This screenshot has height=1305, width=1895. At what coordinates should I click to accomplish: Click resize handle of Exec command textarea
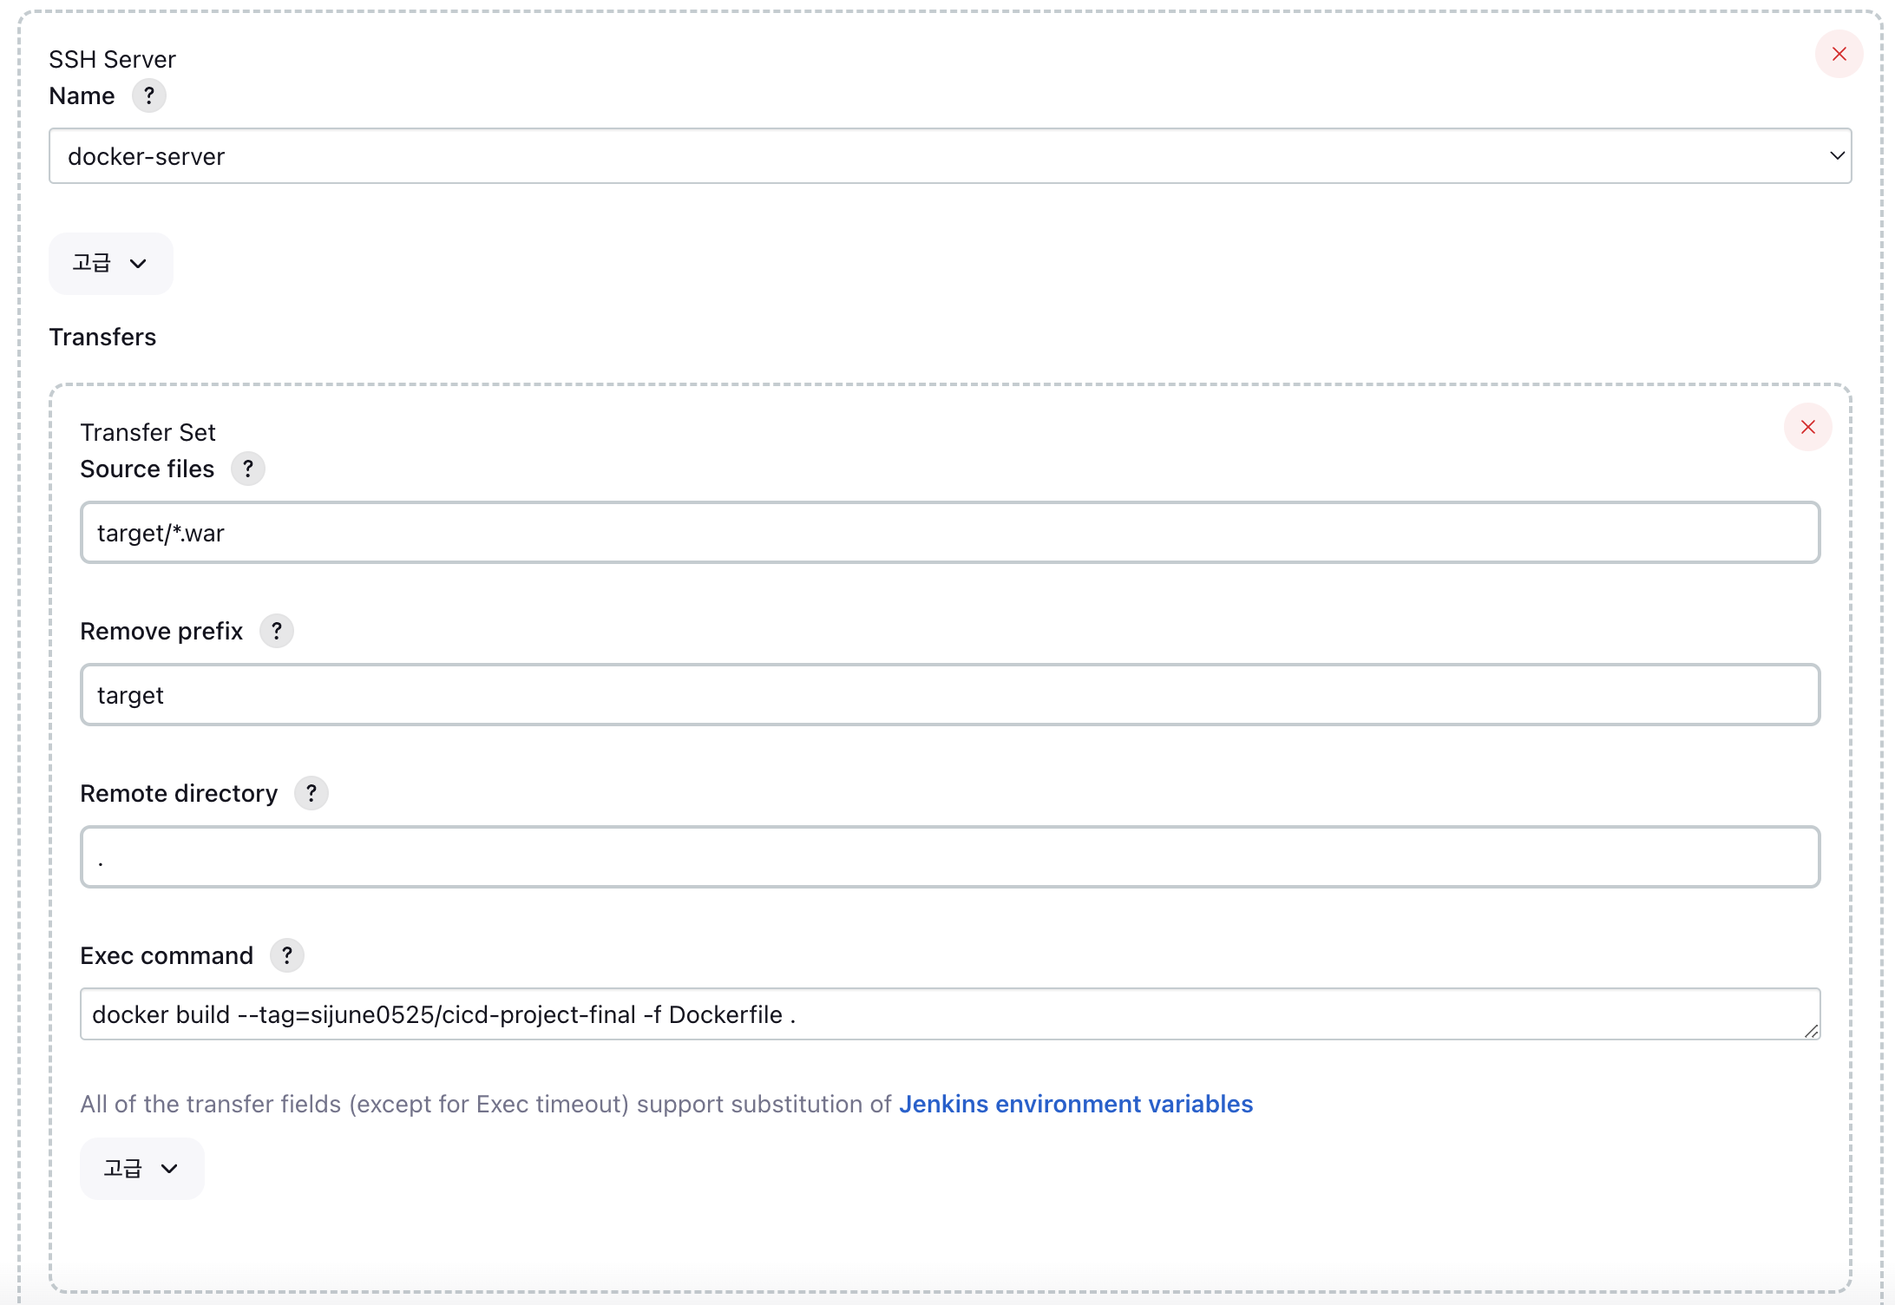[1811, 1031]
